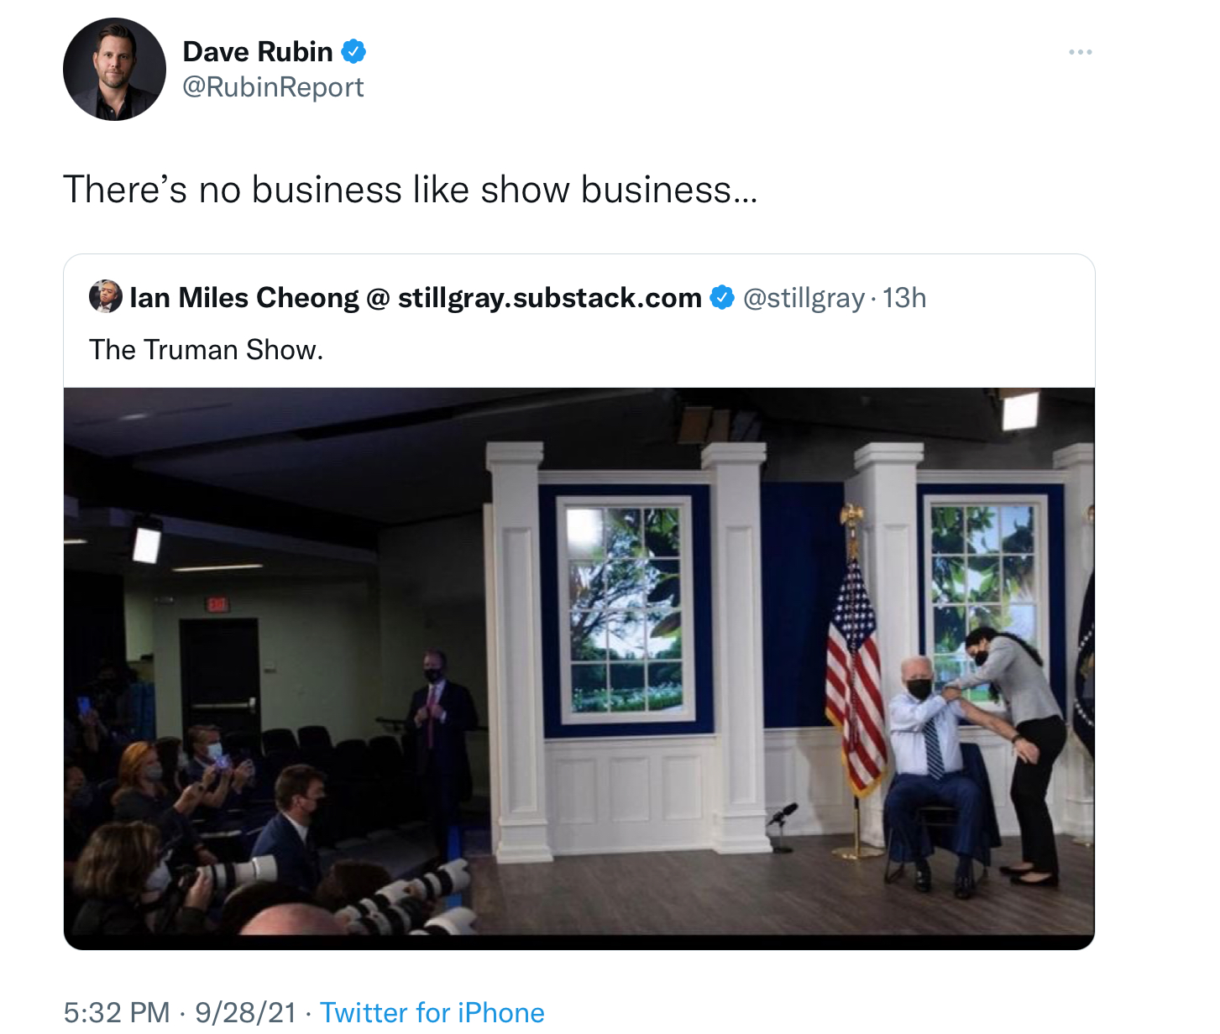
Task: Click the 9/28/21 tweet date
Action: (x=245, y=1012)
